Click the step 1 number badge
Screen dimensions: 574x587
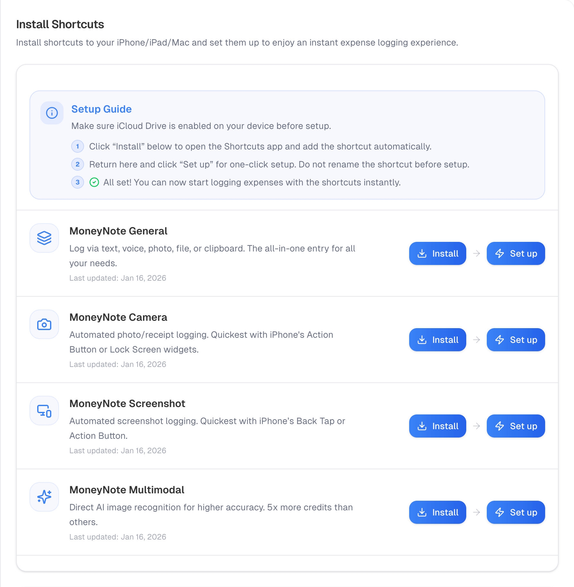(x=78, y=147)
